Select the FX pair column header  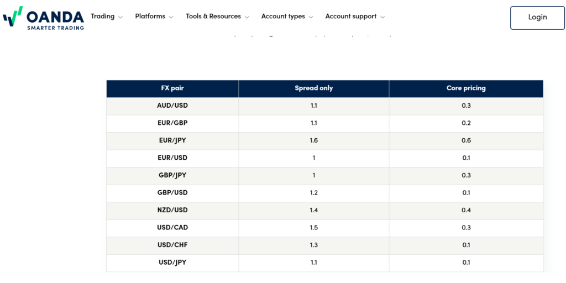click(x=172, y=89)
